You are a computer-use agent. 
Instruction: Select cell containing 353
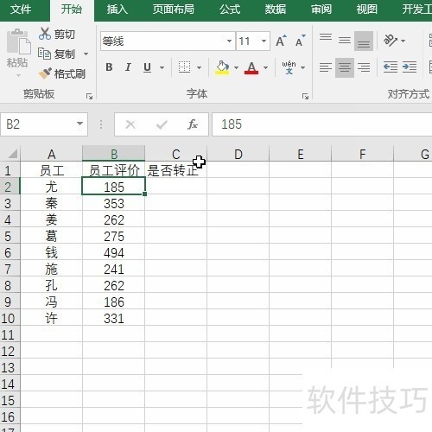click(114, 203)
